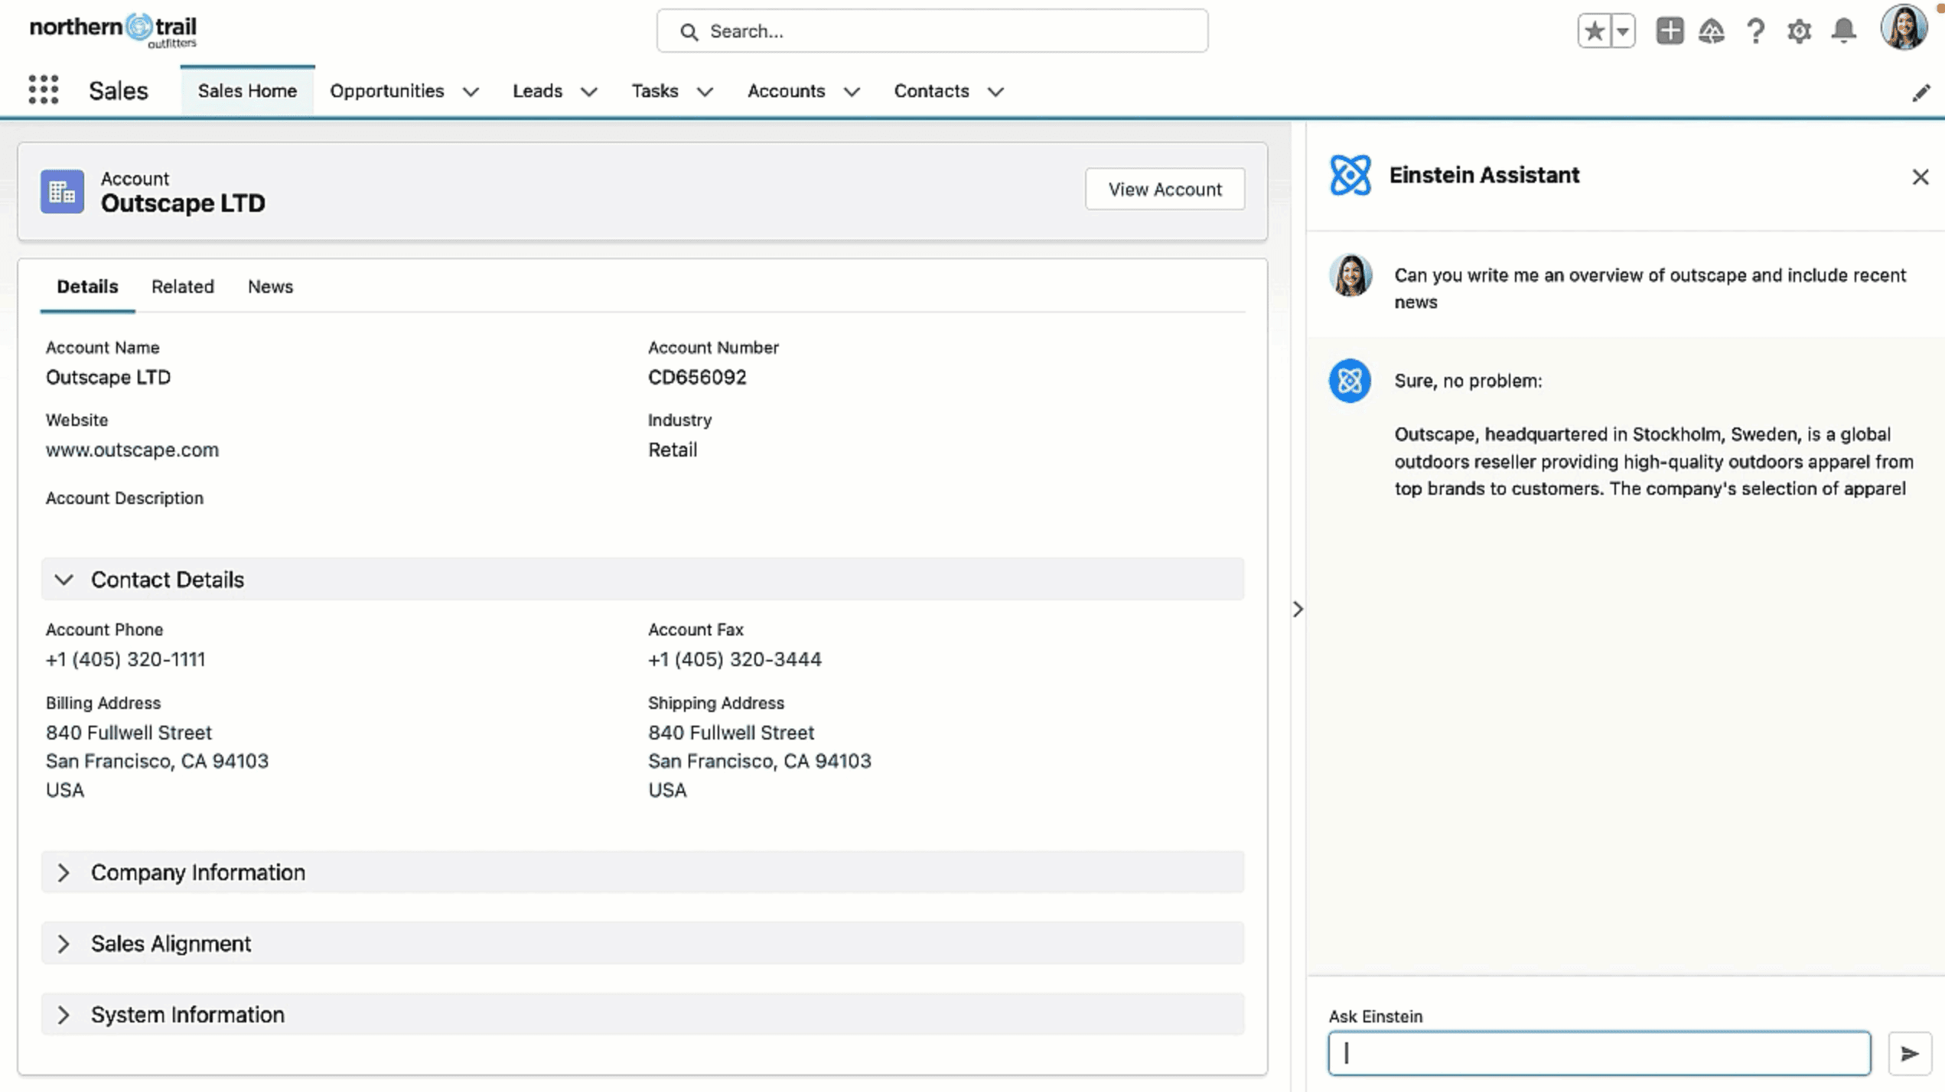Click the View Account button
1945x1092 pixels.
[x=1165, y=189]
